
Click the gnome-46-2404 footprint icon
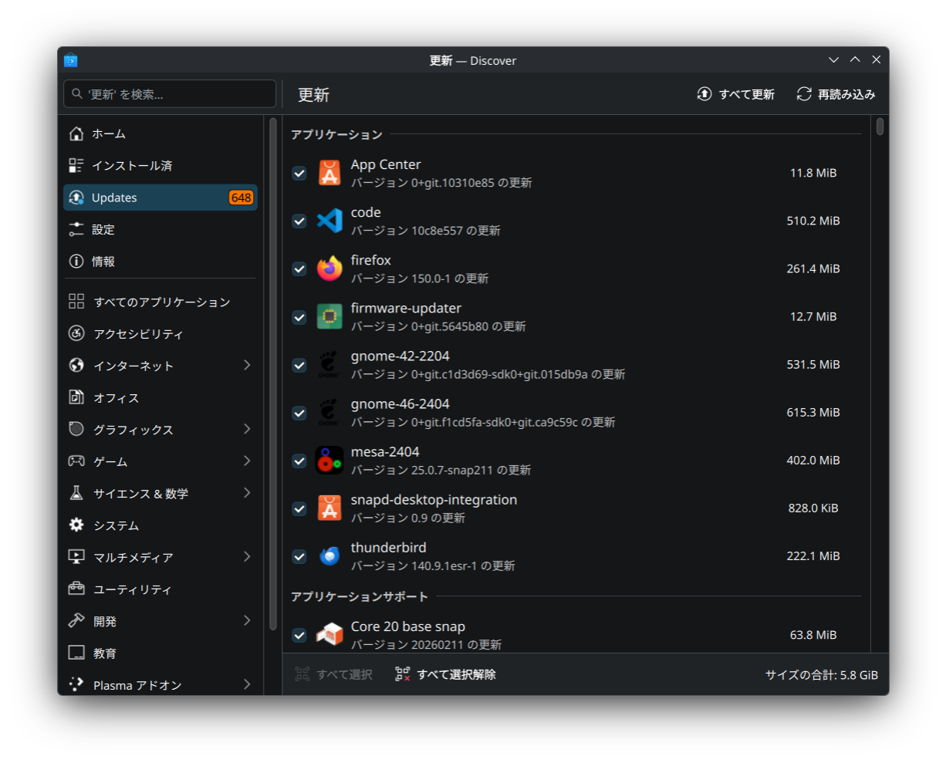[329, 412]
